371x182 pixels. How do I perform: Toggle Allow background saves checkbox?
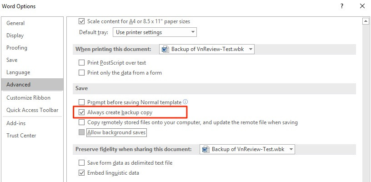point(82,132)
